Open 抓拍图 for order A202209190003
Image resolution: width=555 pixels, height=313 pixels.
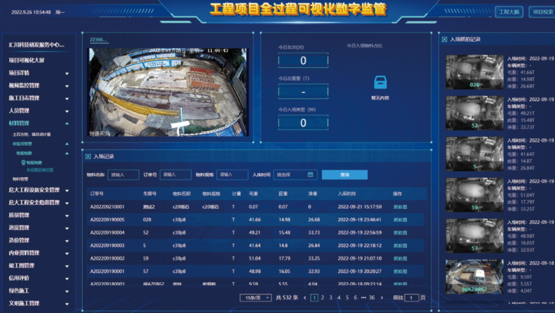pyautogui.click(x=400, y=246)
